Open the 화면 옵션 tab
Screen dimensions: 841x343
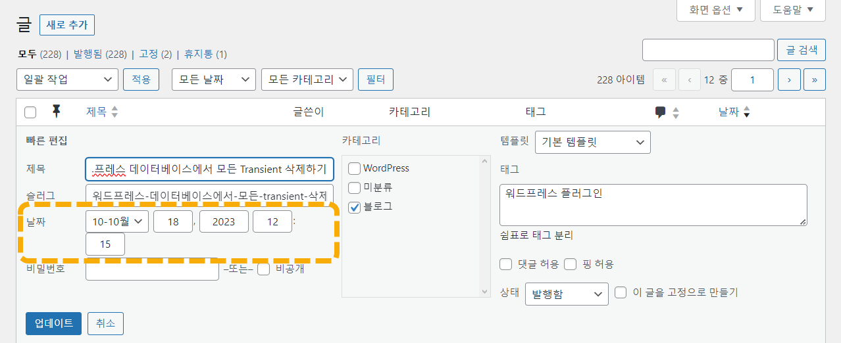tap(716, 10)
